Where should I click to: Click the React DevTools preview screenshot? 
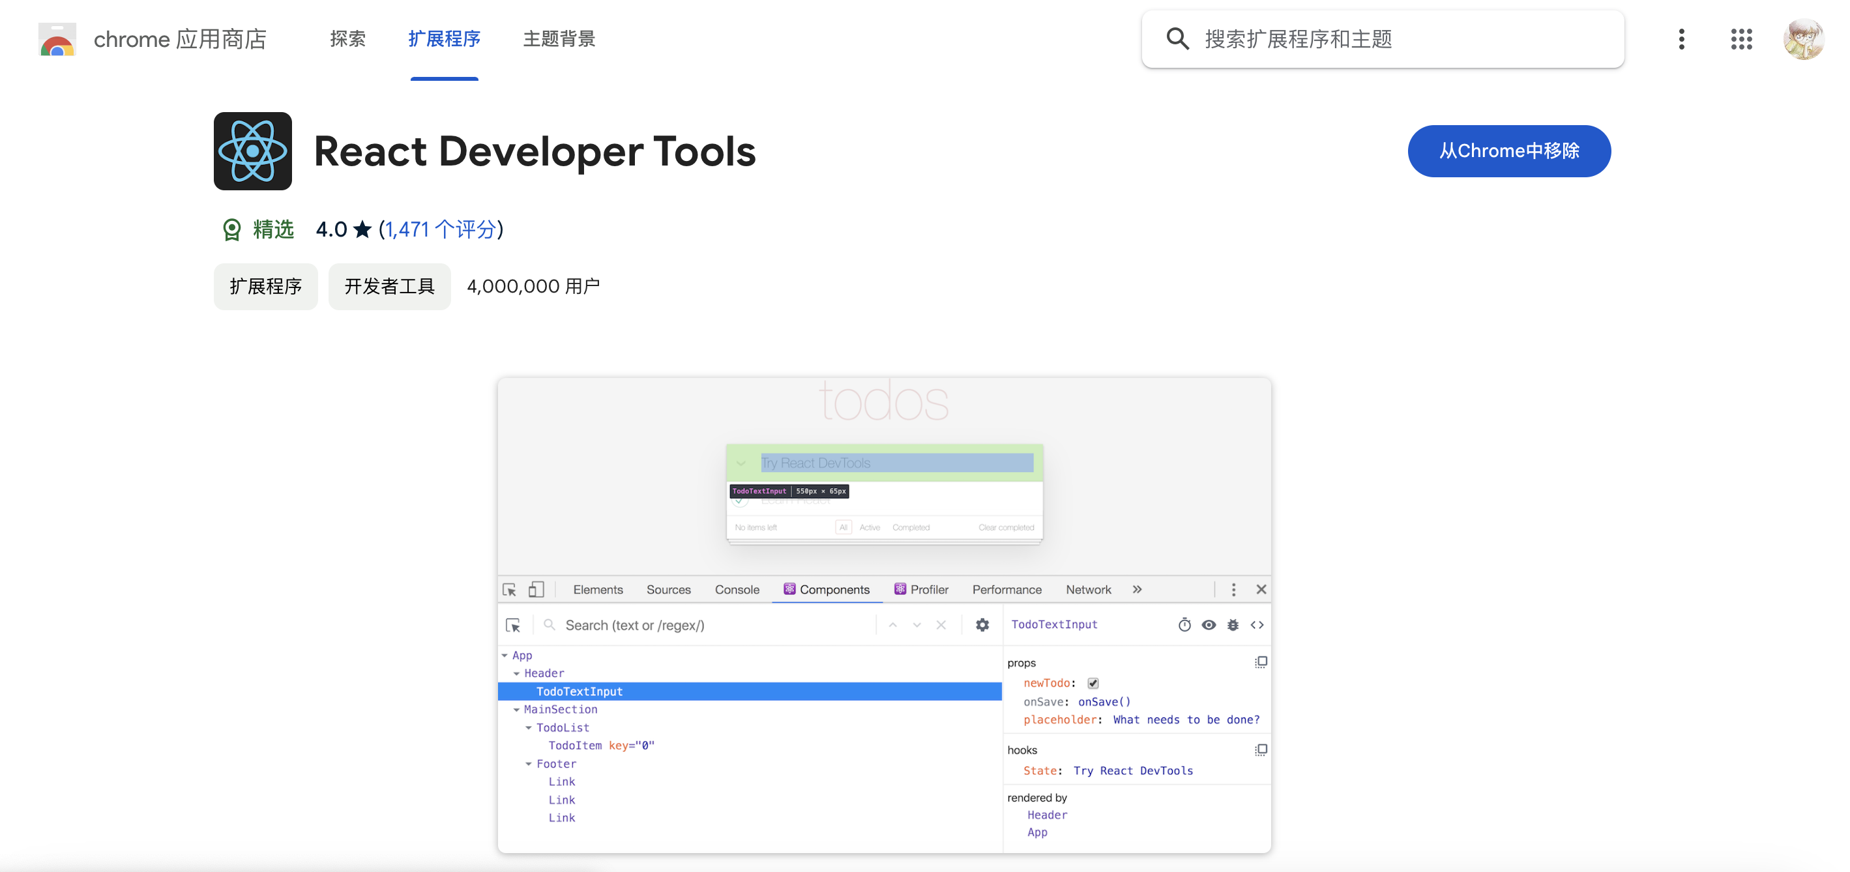pos(884,616)
